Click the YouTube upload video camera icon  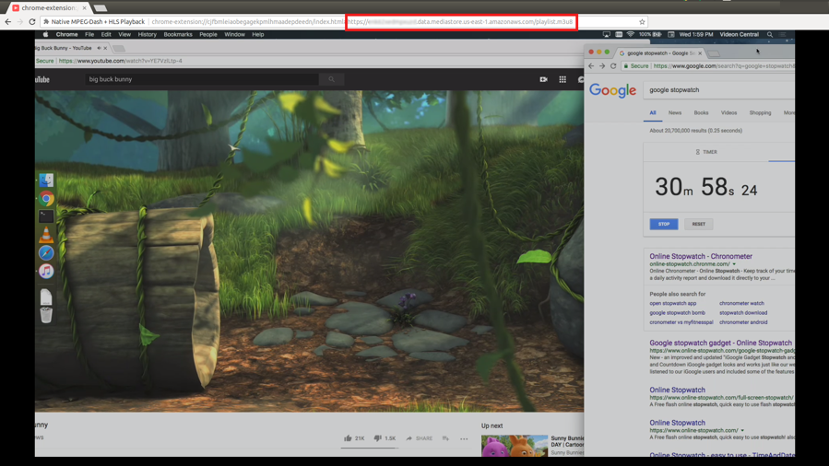[543, 79]
